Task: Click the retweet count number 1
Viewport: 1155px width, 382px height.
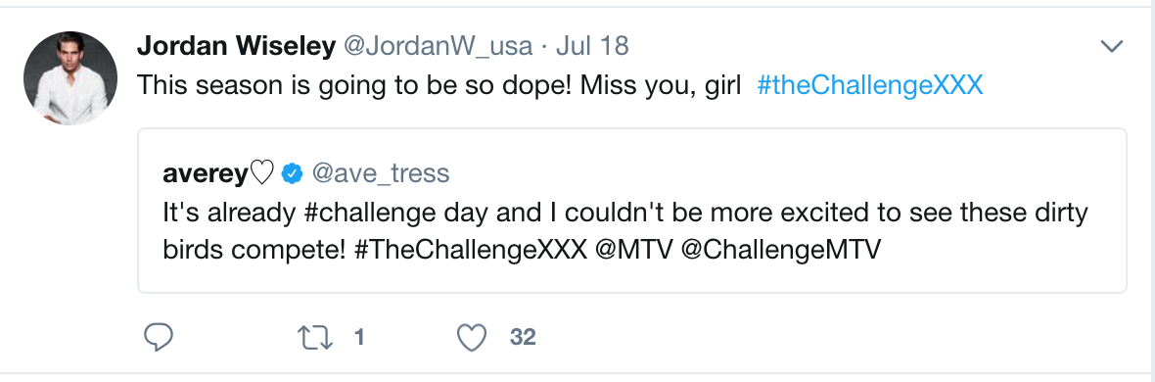Action: 358,338
